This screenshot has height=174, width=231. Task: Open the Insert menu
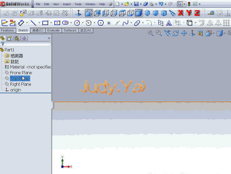(67, 4)
